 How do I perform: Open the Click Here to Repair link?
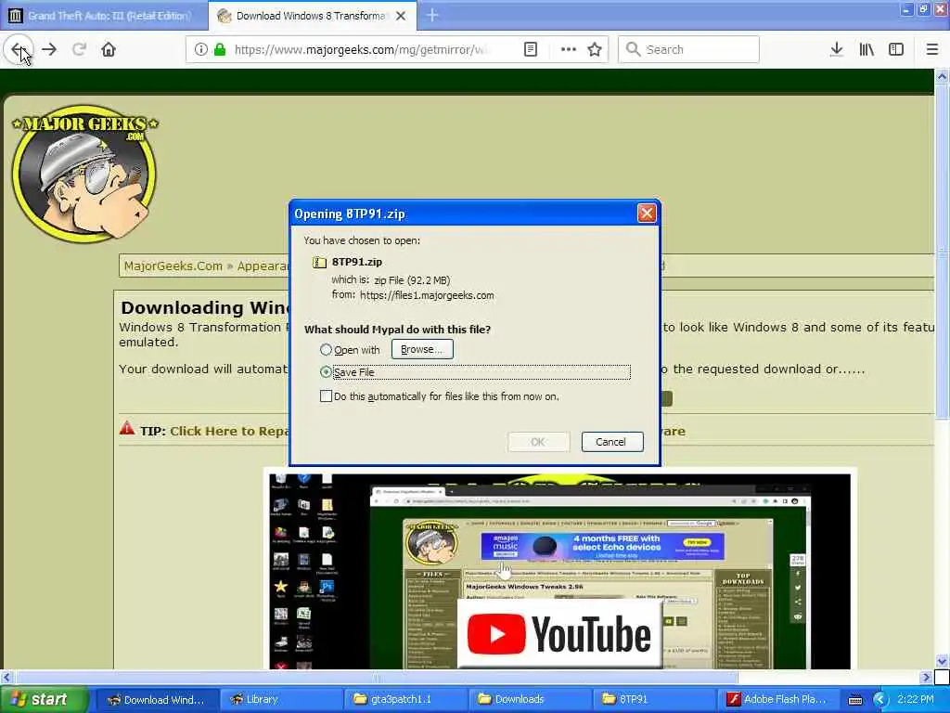pyautogui.click(x=229, y=431)
